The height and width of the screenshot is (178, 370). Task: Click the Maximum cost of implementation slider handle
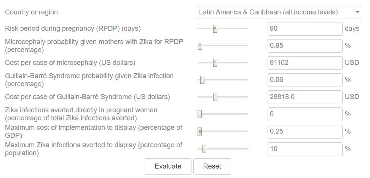pos(200,131)
